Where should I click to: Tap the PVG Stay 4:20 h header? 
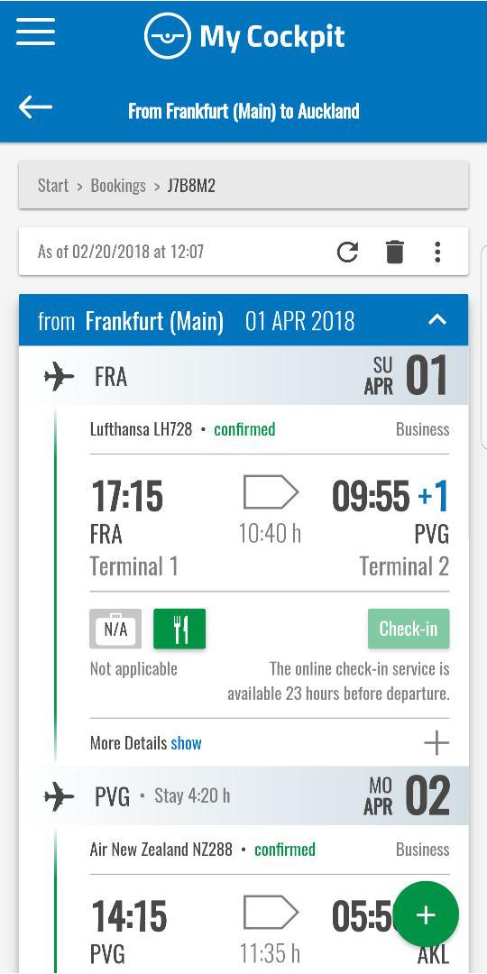(x=243, y=796)
